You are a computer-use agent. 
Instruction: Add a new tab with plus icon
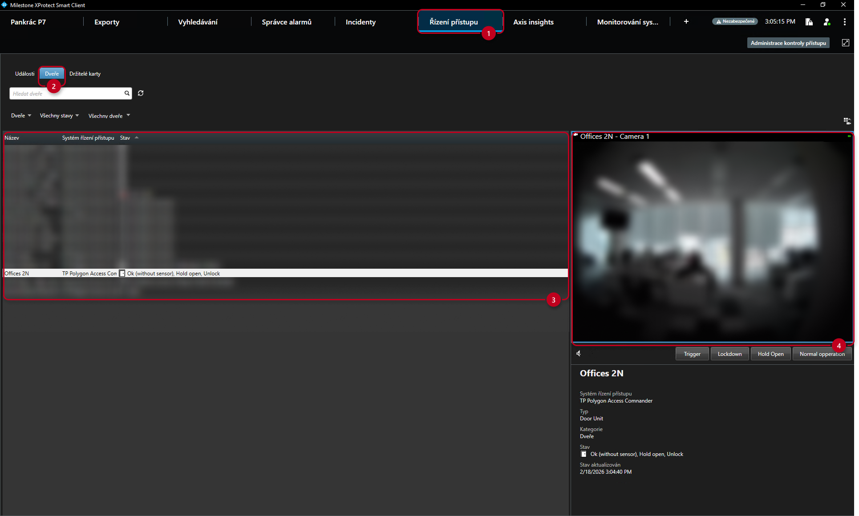[x=686, y=22]
